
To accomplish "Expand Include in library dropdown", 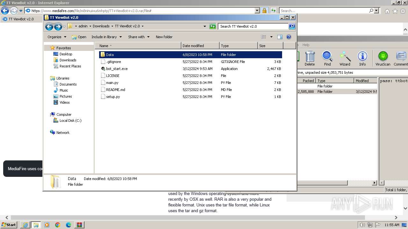I will coord(106,37).
